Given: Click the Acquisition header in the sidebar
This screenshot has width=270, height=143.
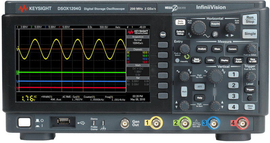Looking at the screenshot, I should click(138, 37).
